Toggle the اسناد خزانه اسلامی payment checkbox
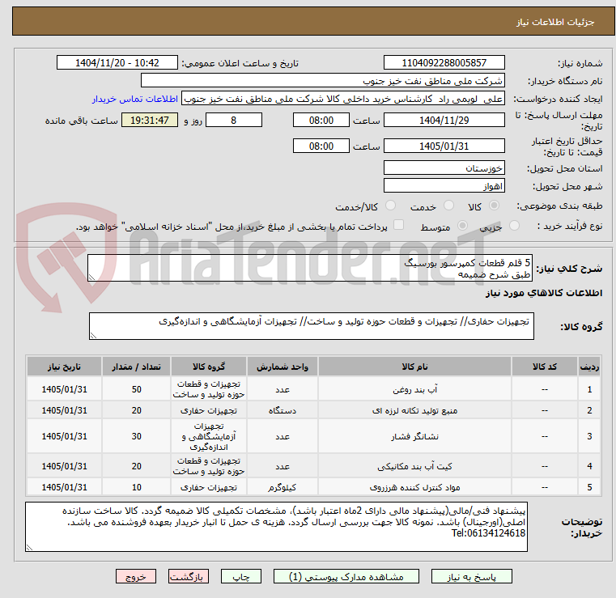This screenshot has width=616, height=598. [398, 225]
